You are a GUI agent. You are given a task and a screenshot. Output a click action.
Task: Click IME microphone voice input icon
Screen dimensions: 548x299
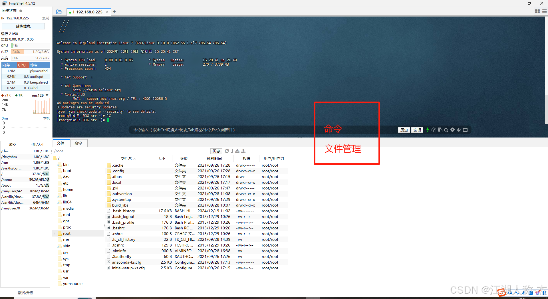click(x=523, y=293)
